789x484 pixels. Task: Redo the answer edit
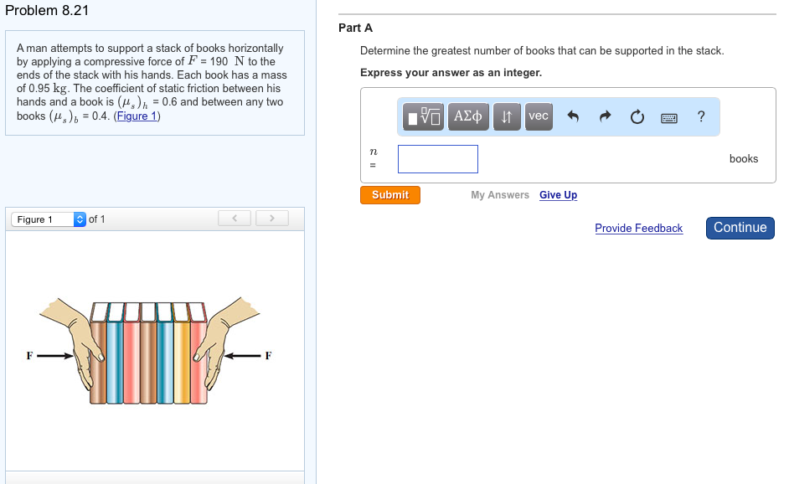(x=605, y=116)
